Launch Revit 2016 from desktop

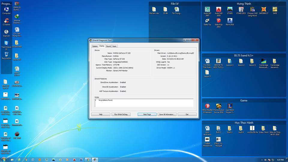point(230,21)
